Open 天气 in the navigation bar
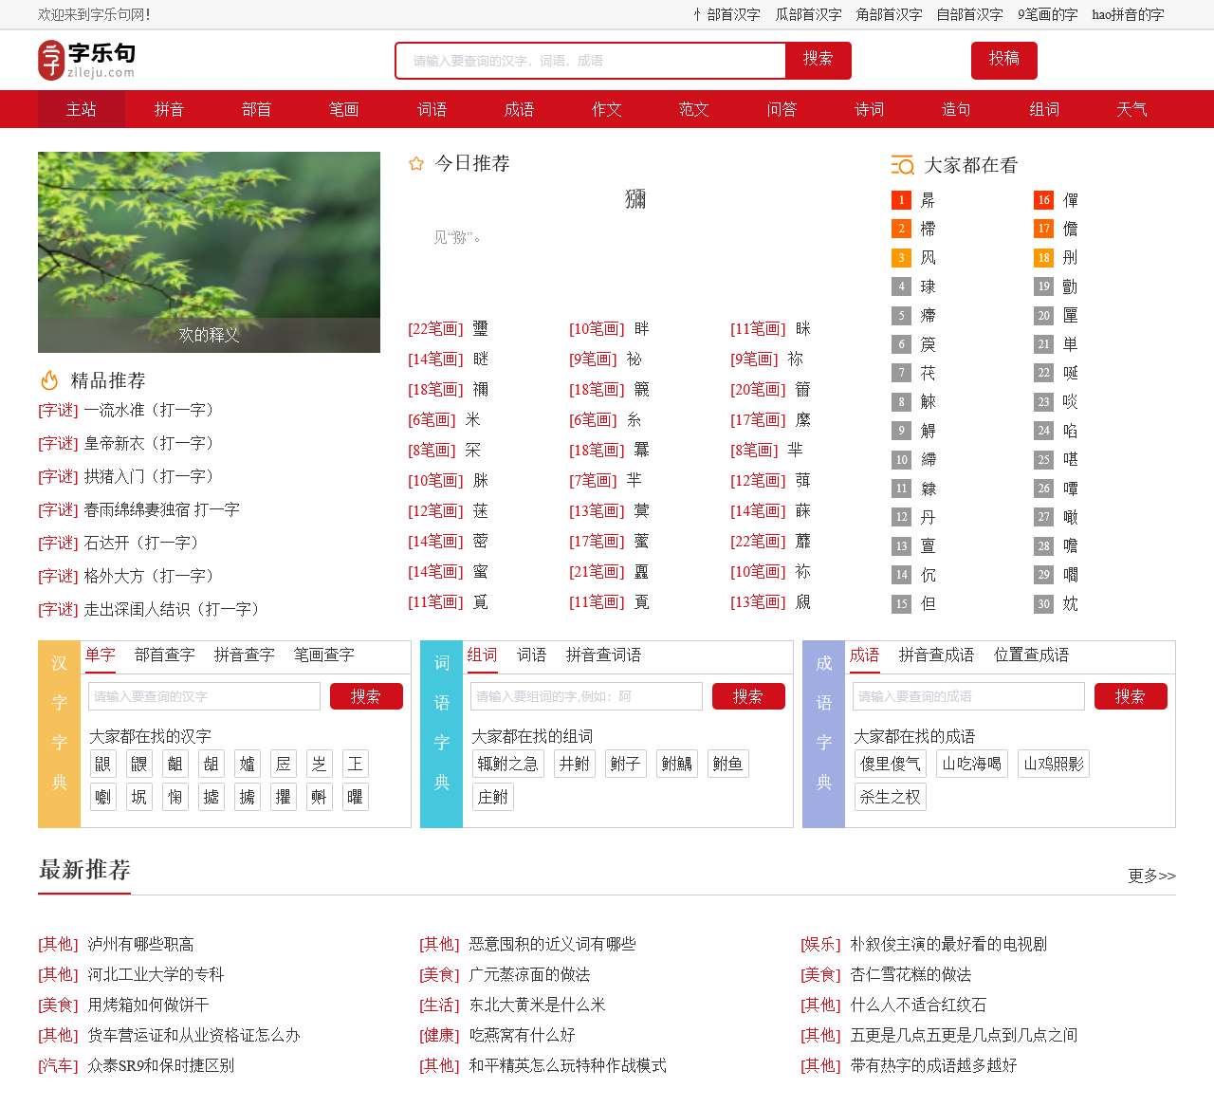This screenshot has height=1107, width=1214. click(1131, 109)
